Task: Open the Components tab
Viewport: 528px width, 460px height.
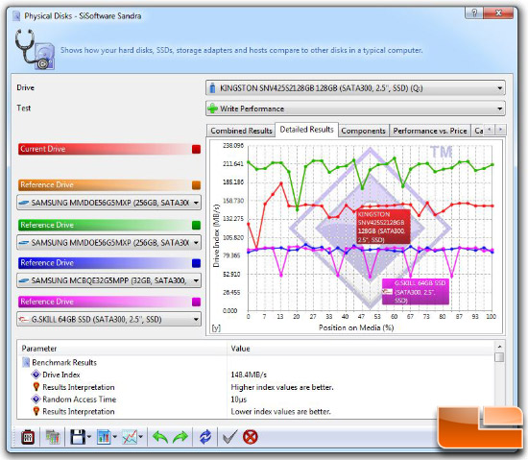Action: (x=363, y=131)
